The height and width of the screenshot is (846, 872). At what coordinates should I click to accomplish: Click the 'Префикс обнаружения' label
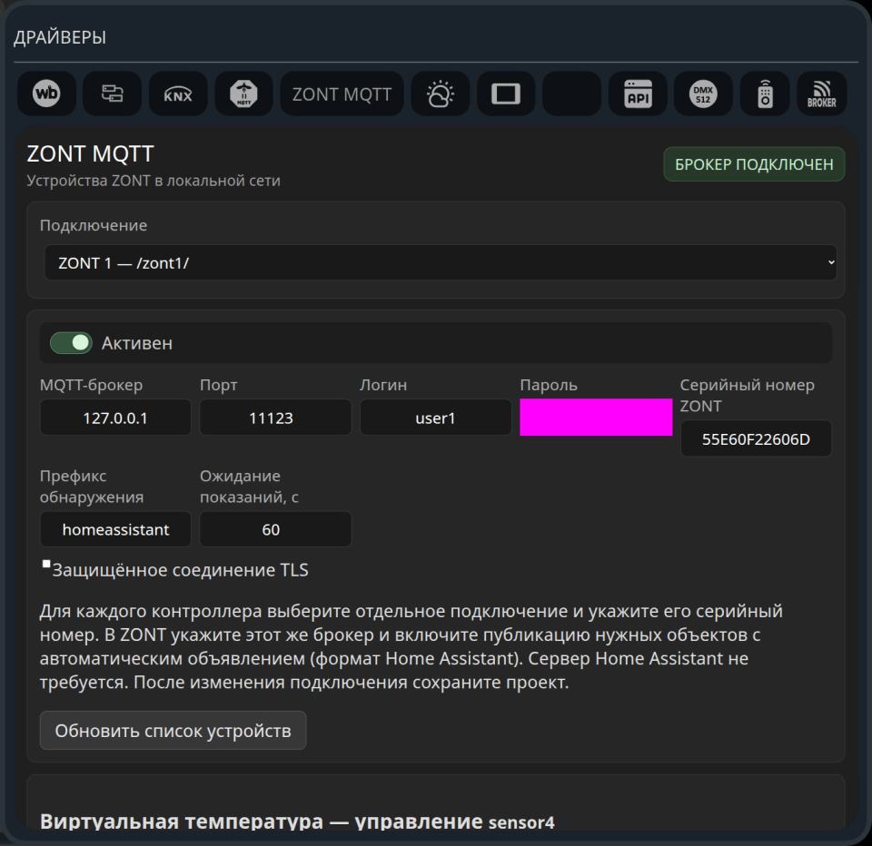click(x=92, y=487)
